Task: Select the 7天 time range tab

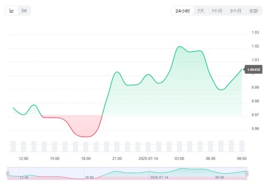Action: [x=201, y=11]
